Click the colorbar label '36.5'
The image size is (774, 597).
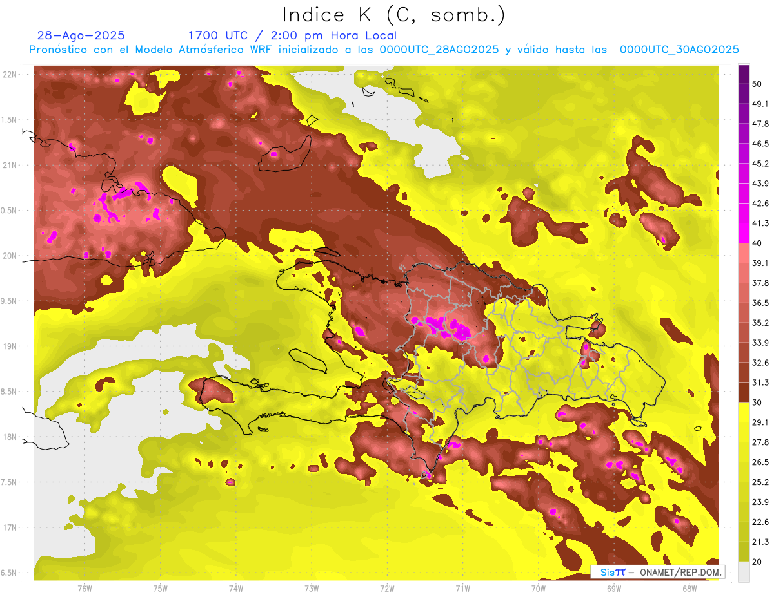(760, 303)
